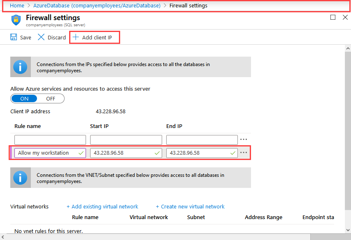
Task: Switch Azure services access to ON
Action: (x=24, y=98)
